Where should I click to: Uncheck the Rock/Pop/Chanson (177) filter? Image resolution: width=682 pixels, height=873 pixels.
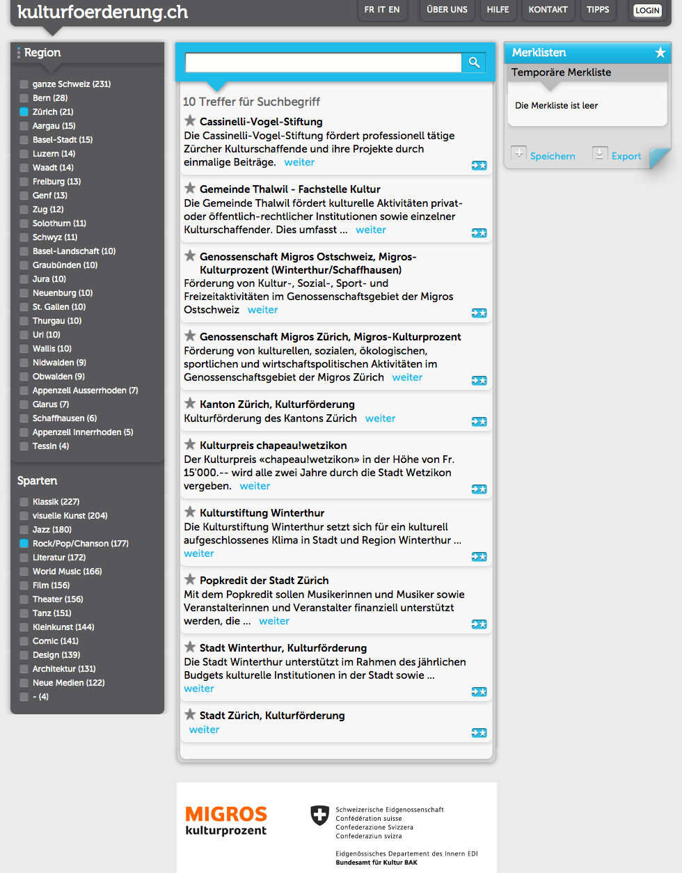point(24,544)
